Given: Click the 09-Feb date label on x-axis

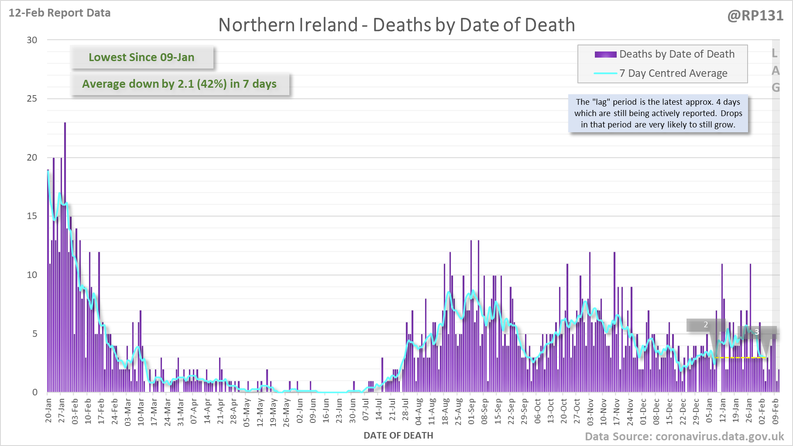Looking at the screenshot, I should click(775, 410).
